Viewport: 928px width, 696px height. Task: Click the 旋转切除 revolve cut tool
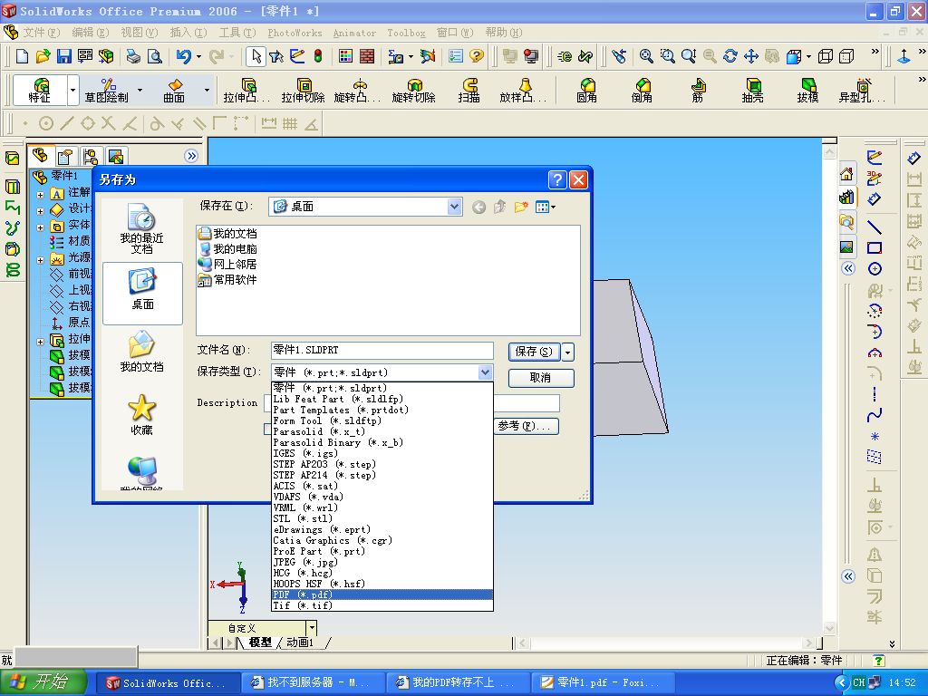click(x=413, y=91)
